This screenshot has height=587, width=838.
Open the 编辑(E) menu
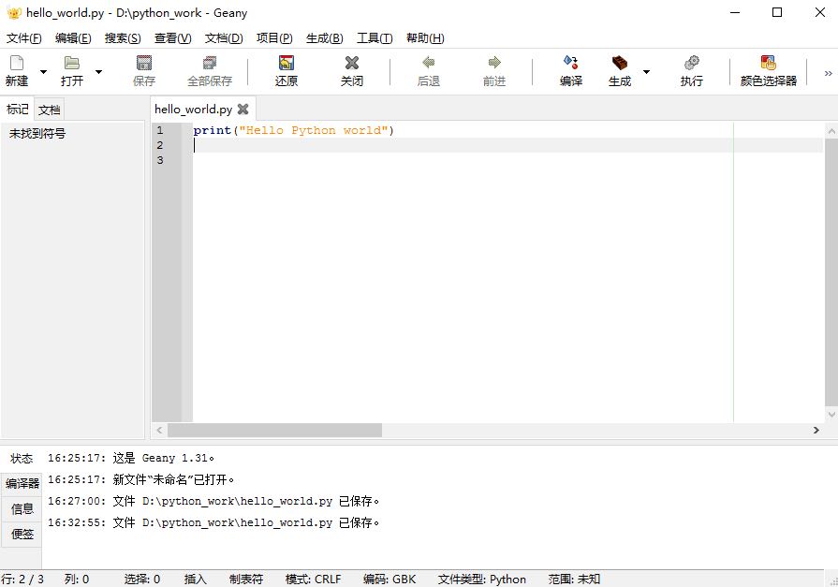(x=73, y=38)
